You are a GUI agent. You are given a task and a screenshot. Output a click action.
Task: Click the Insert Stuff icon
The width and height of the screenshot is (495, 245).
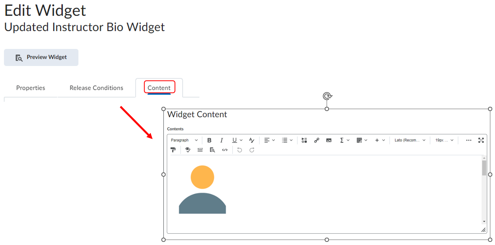[304, 140]
